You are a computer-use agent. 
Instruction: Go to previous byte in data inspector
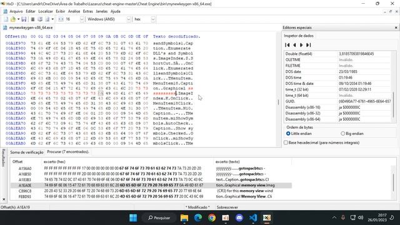294,45
